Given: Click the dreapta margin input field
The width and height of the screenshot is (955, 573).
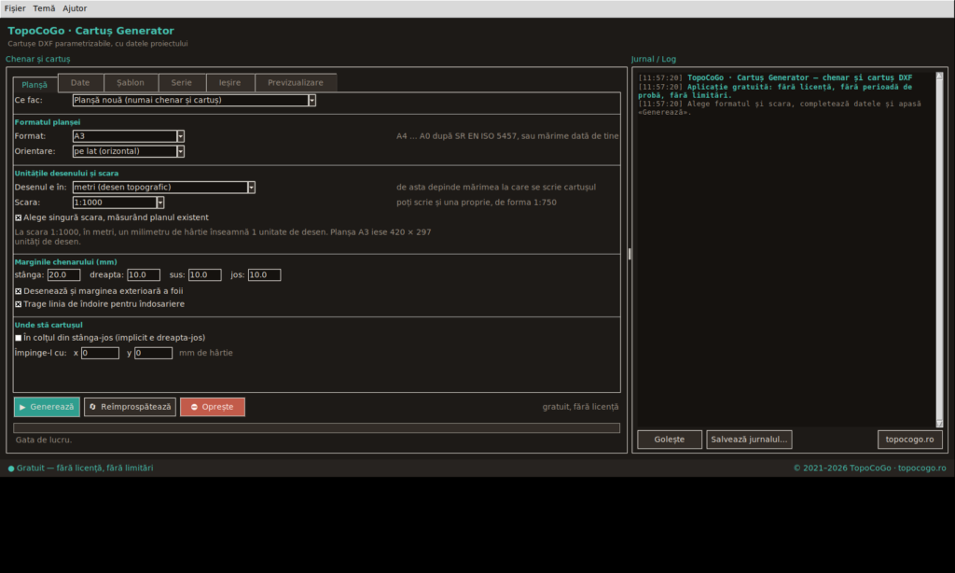Looking at the screenshot, I should tap(144, 275).
